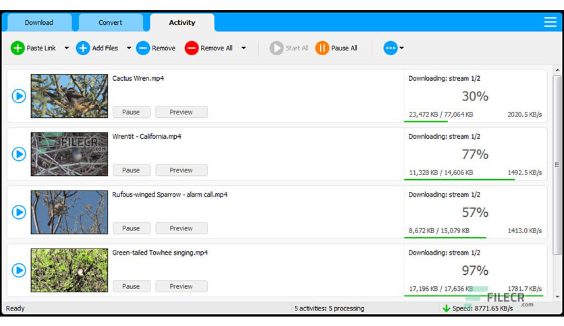This screenshot has width=564, height=326.
Task: Open the hamburger menu icon
Action: 551,22
